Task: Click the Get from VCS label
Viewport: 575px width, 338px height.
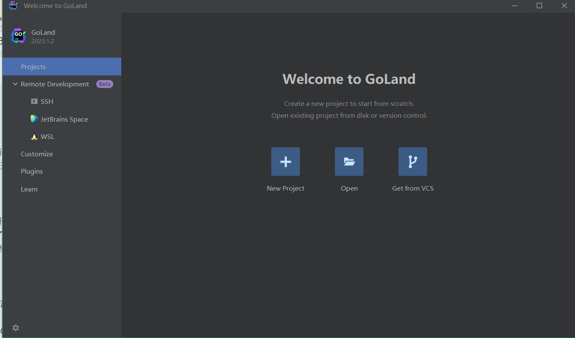Action: point(413,188)
